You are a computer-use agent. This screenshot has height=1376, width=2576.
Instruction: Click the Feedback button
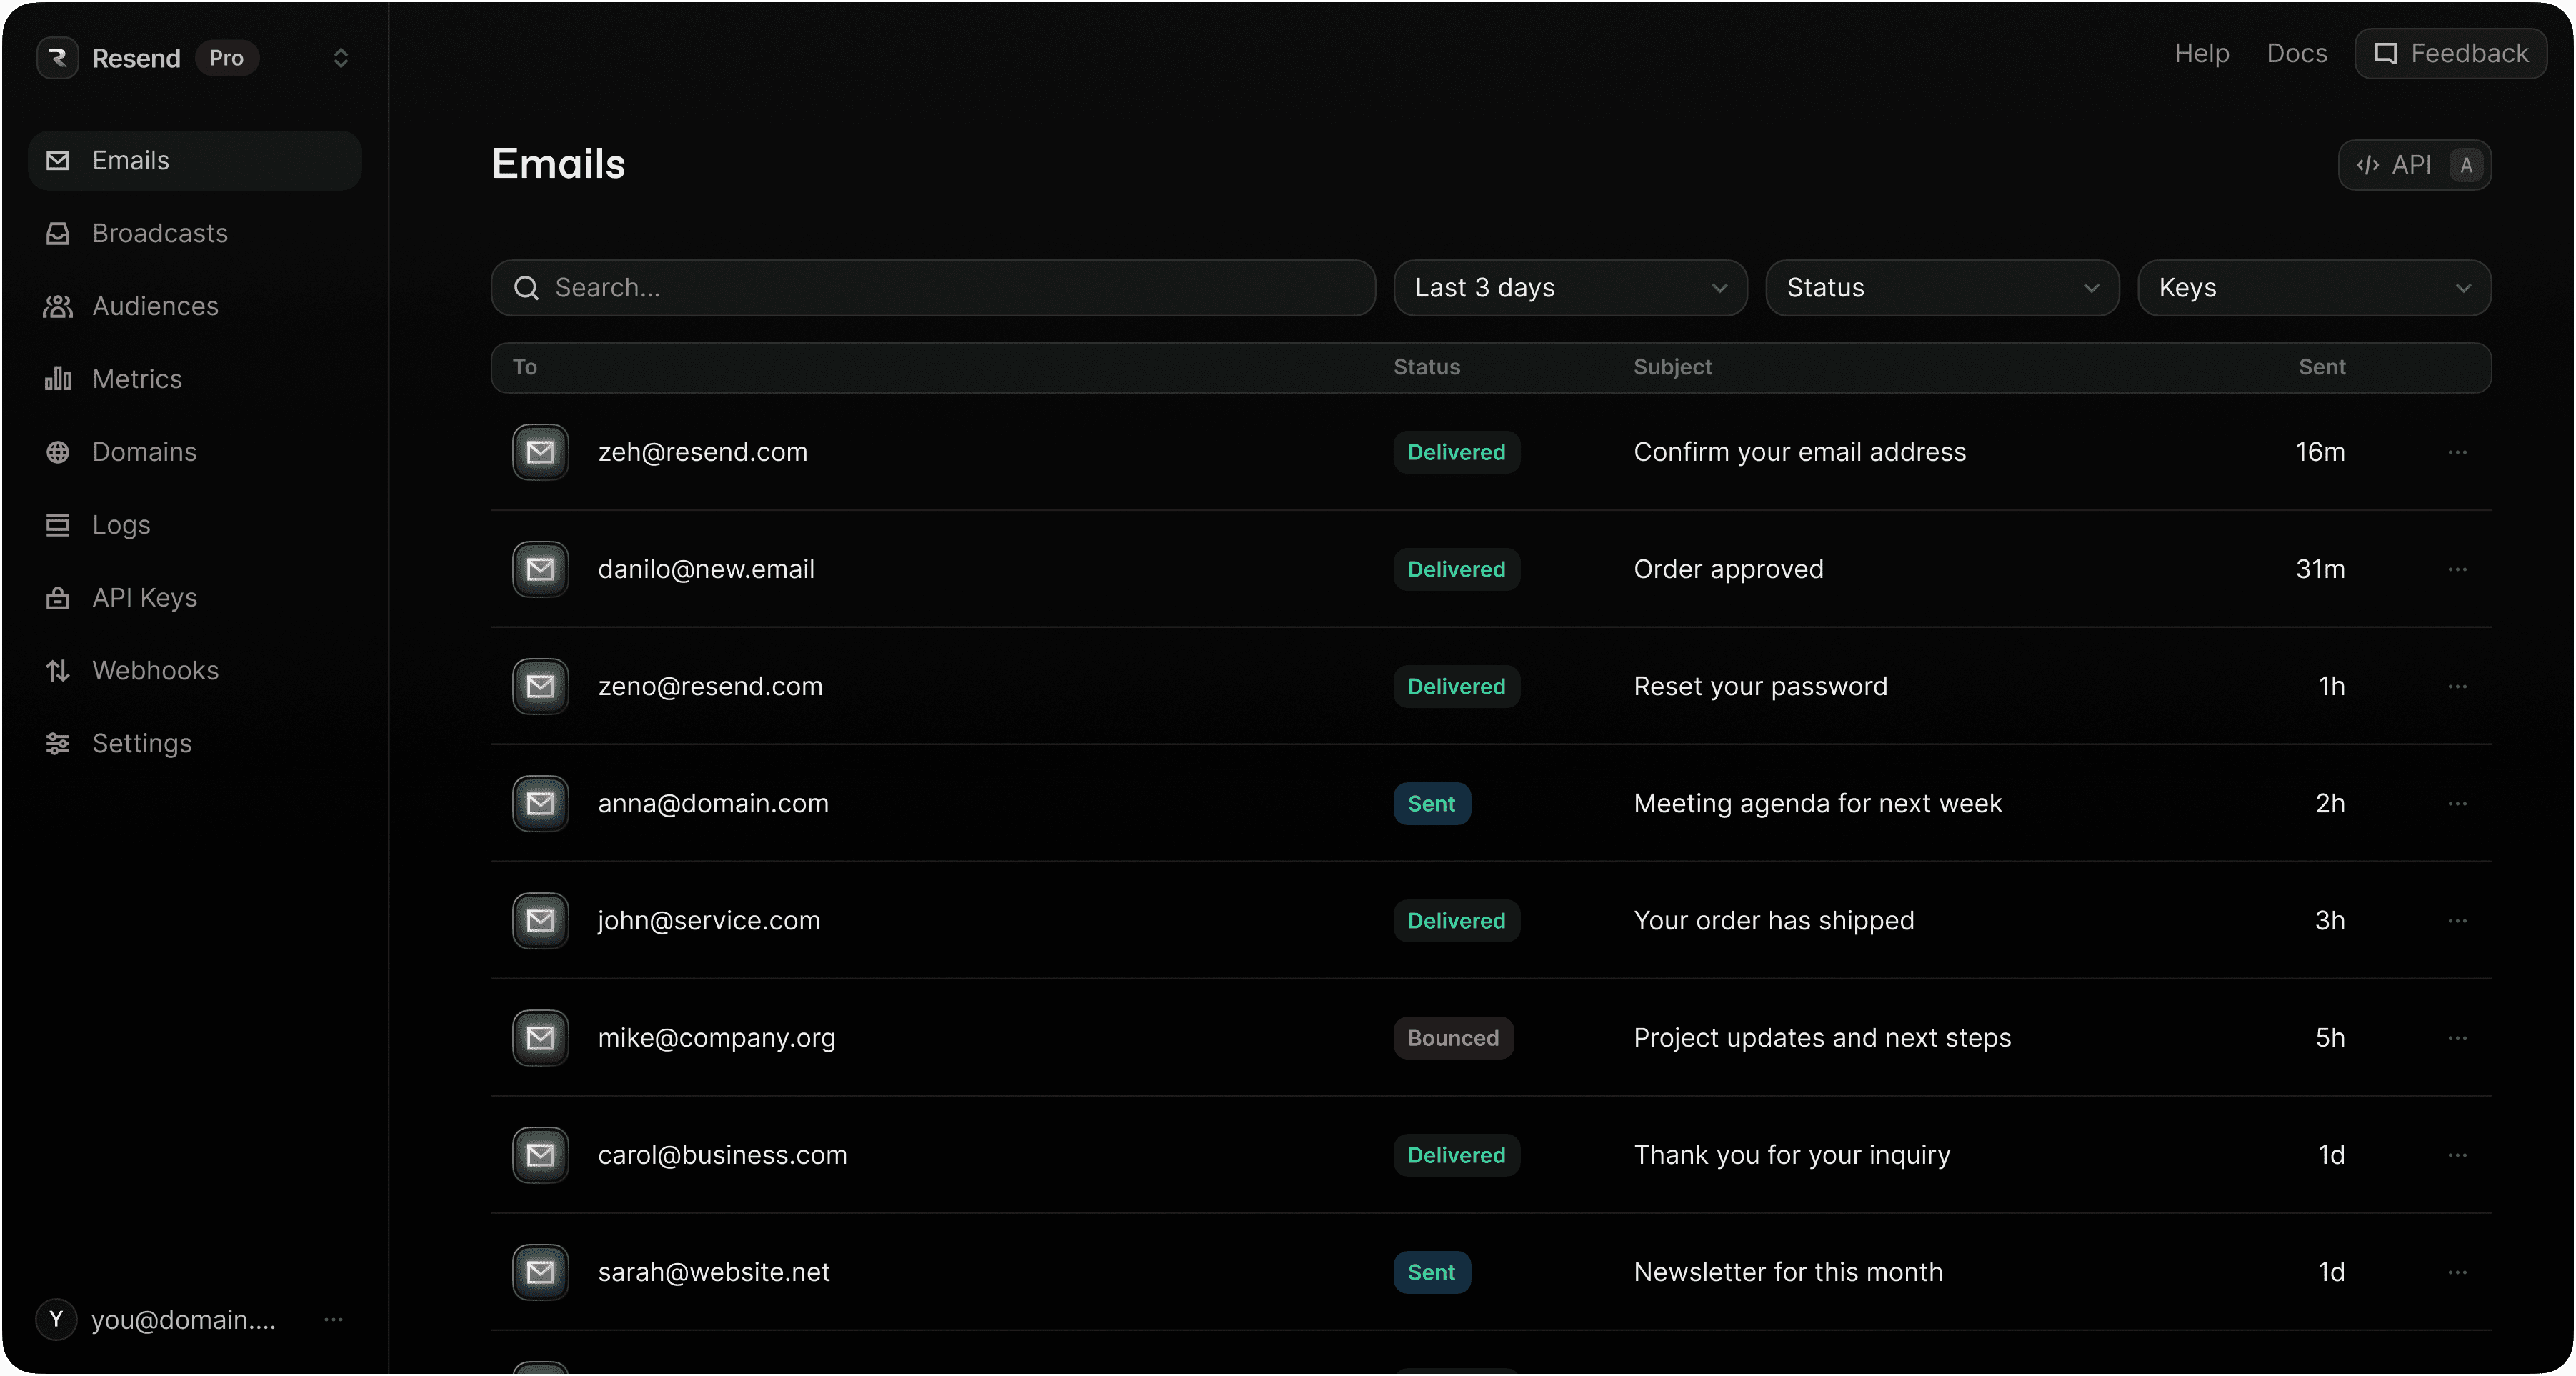click(x=2451, y=53)
